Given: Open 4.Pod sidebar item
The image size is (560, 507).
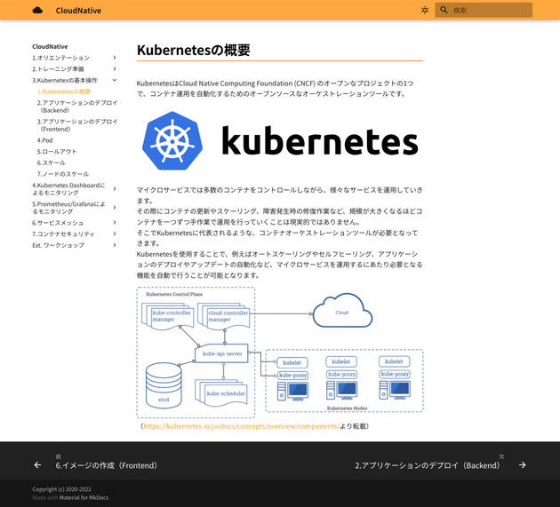Looking at the screenshot, I should point(45,140).
